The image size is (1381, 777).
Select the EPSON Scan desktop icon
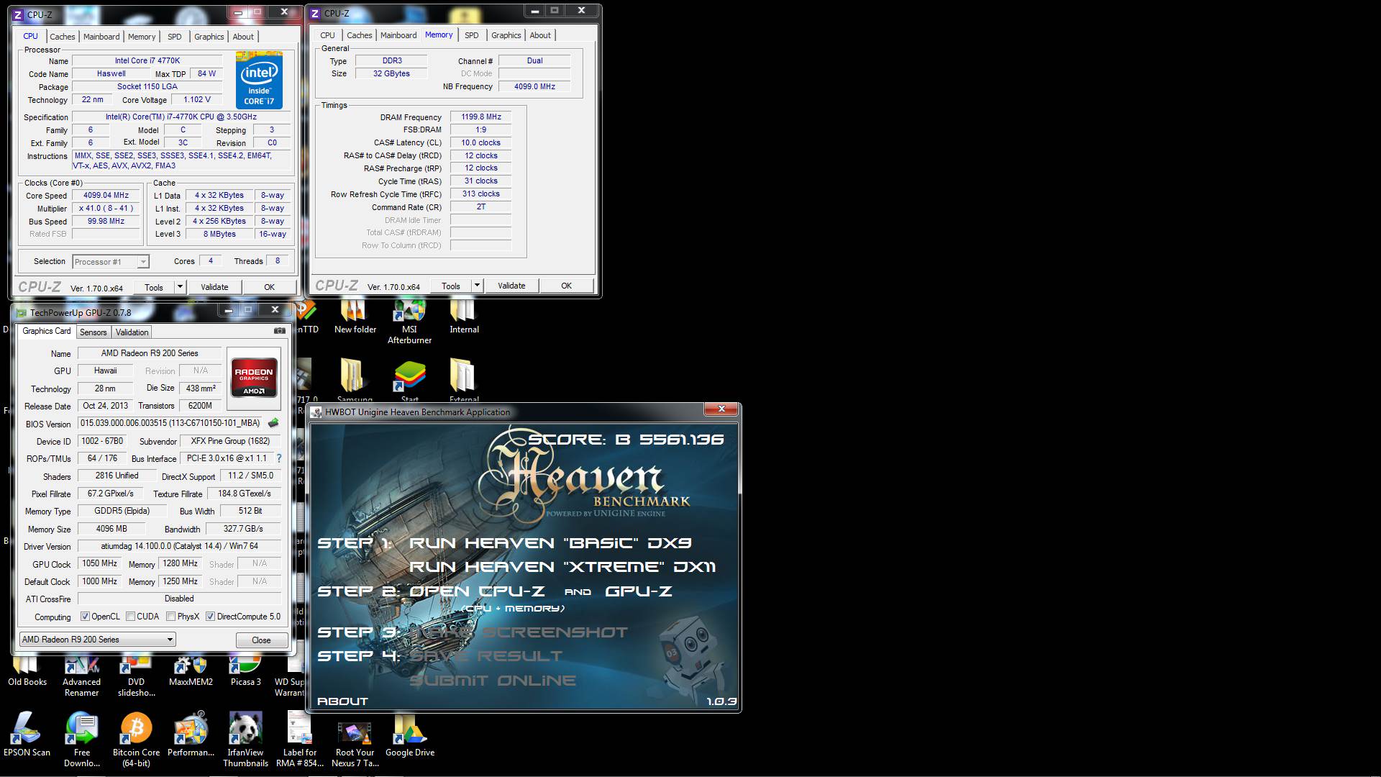pyautogui.click(x=27, y=735)
